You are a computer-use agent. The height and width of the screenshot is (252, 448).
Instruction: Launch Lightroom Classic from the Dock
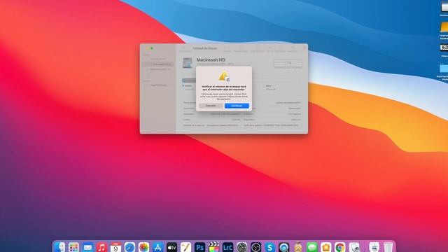[x=227, y=247]
